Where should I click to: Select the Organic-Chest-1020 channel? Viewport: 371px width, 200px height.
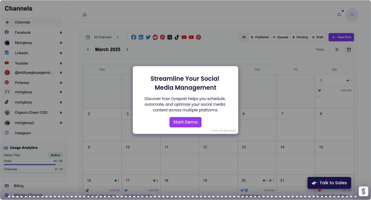coord(33,112)
